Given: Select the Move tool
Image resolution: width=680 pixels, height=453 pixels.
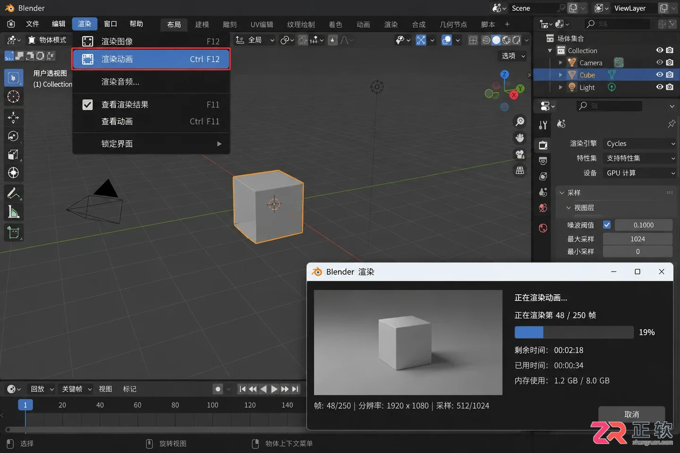Looking at the screenshot, I should point(13,117).
